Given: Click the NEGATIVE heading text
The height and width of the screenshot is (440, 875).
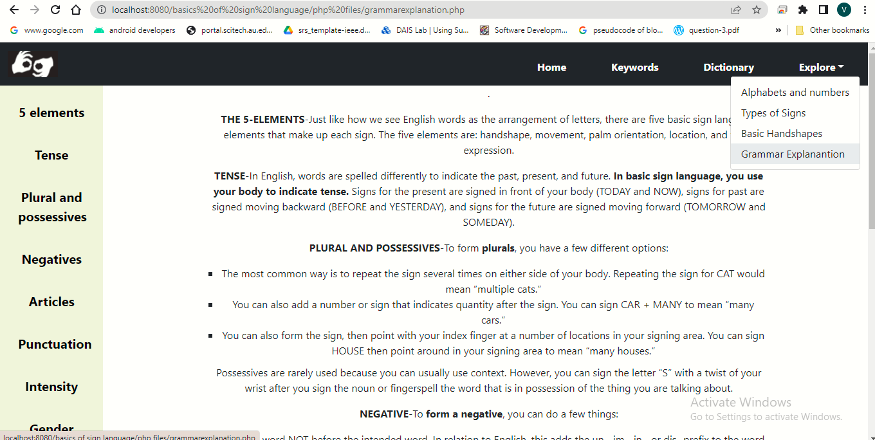Looking at the screenshot, I should (384, 414).
